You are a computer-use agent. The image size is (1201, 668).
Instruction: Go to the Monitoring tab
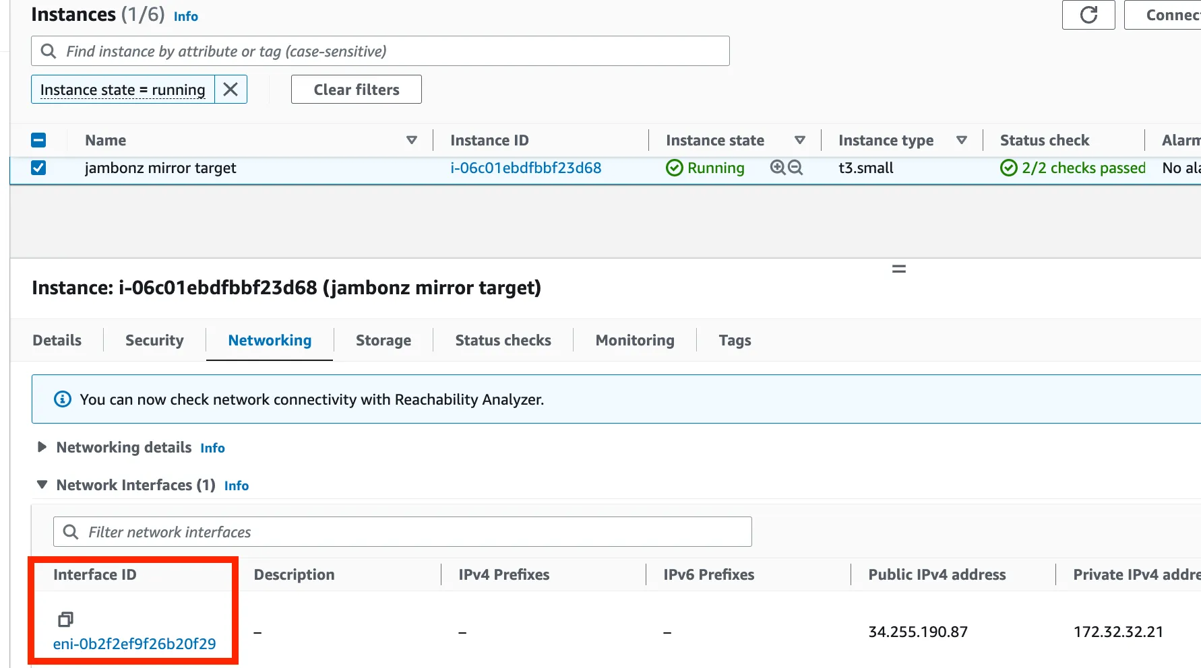[635, 340]
